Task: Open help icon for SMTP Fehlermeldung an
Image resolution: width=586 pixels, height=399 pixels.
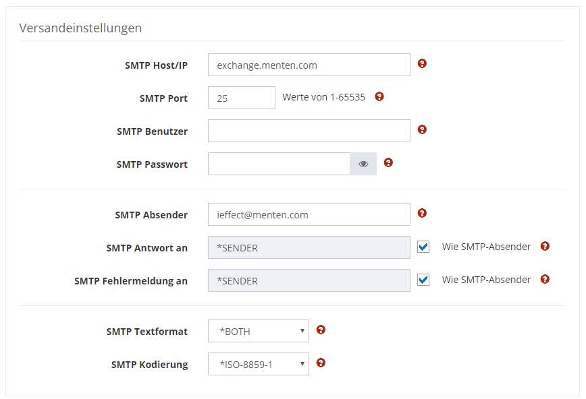Action: point(545,279)
